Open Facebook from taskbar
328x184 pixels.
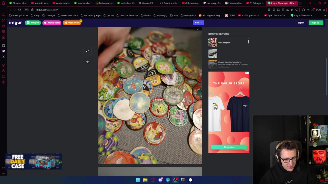pos(168,180)
